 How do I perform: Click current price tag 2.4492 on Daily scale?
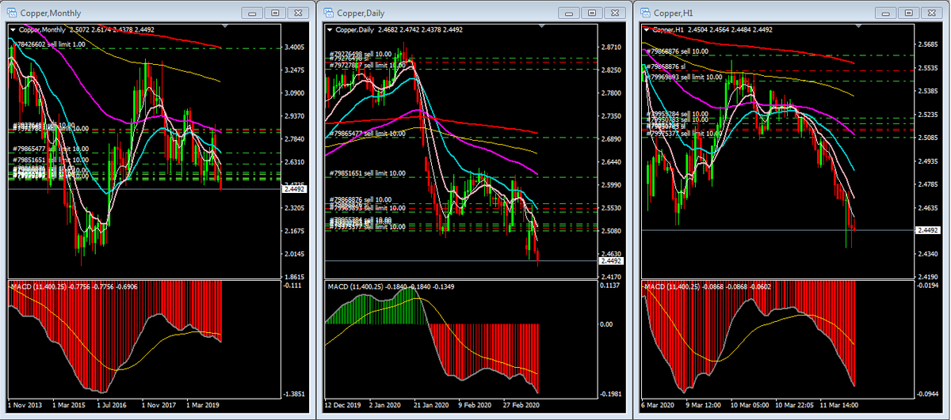[x=612, y=260]
